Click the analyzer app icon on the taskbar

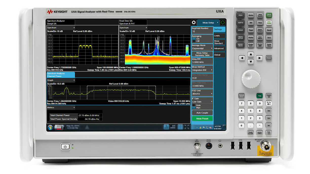pyautogui.click(x=59, y=127)
